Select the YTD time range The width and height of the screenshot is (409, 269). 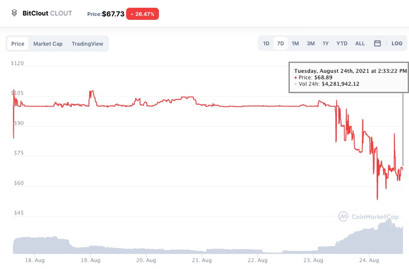[342, 44]
